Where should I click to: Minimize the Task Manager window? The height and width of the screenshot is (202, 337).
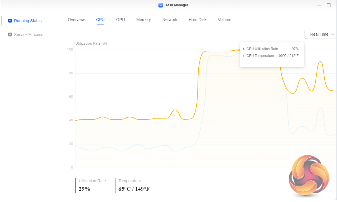[x=319, y=5]
